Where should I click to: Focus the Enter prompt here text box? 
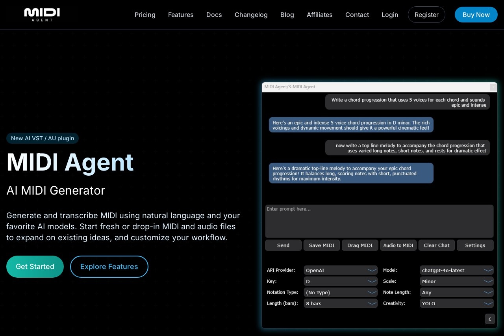click(379, 221)
